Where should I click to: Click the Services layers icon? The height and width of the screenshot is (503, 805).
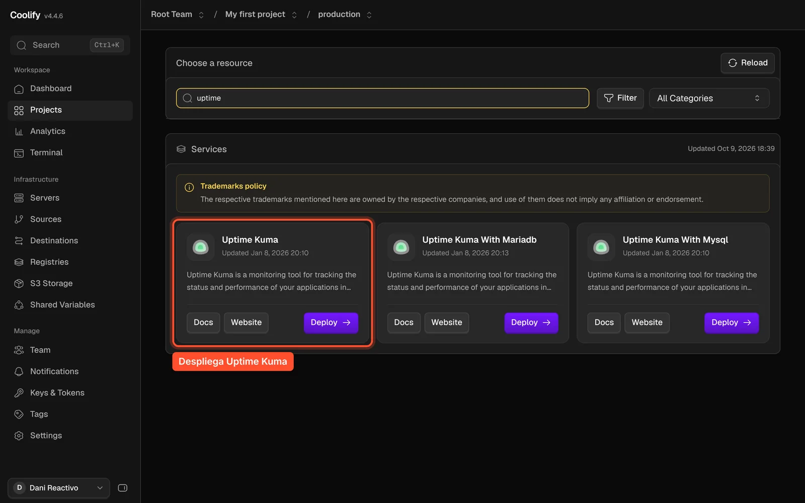point(181,149)
